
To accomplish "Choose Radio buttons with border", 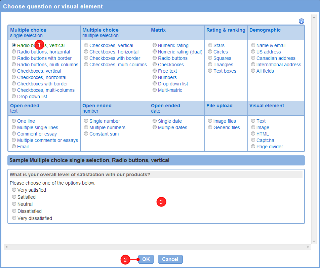I will pyautogui.click(x=14, y=58).
